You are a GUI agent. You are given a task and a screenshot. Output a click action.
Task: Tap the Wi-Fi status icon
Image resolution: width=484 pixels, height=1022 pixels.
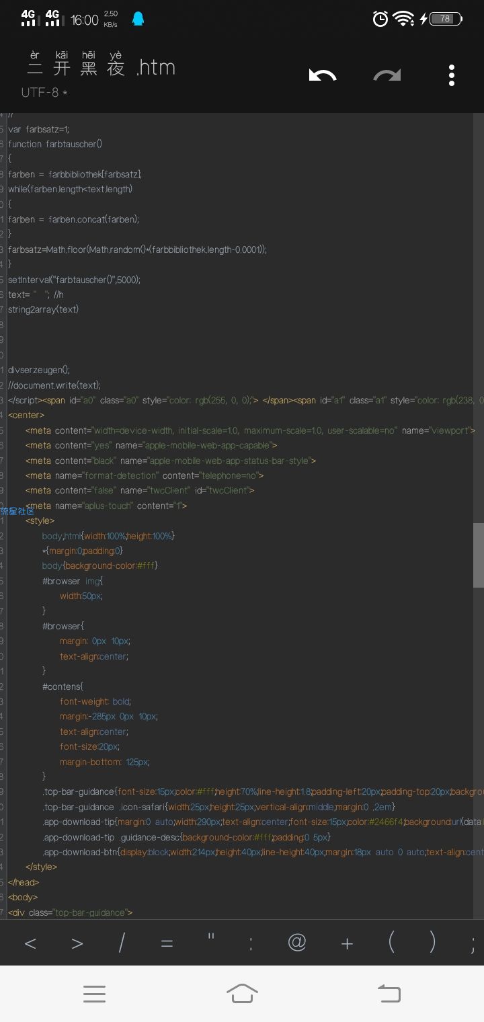[403, 19]
